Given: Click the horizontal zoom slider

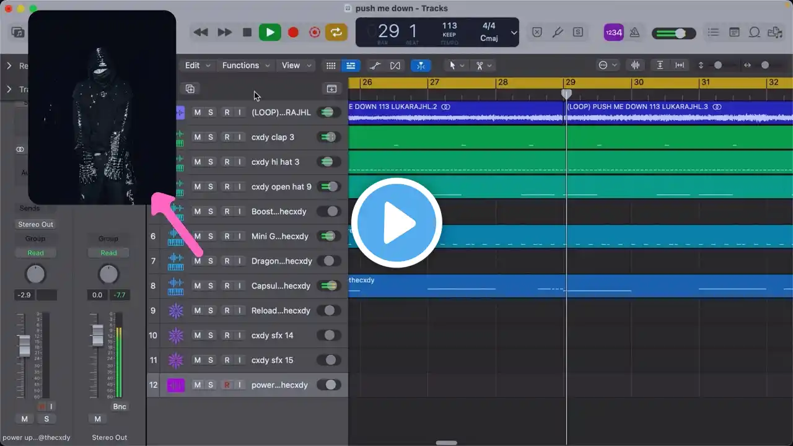Looking at the screenshot, I should click(x=768, y=65).
